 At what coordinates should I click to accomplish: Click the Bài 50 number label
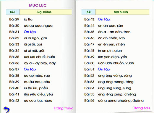click(x=89, y=63)
